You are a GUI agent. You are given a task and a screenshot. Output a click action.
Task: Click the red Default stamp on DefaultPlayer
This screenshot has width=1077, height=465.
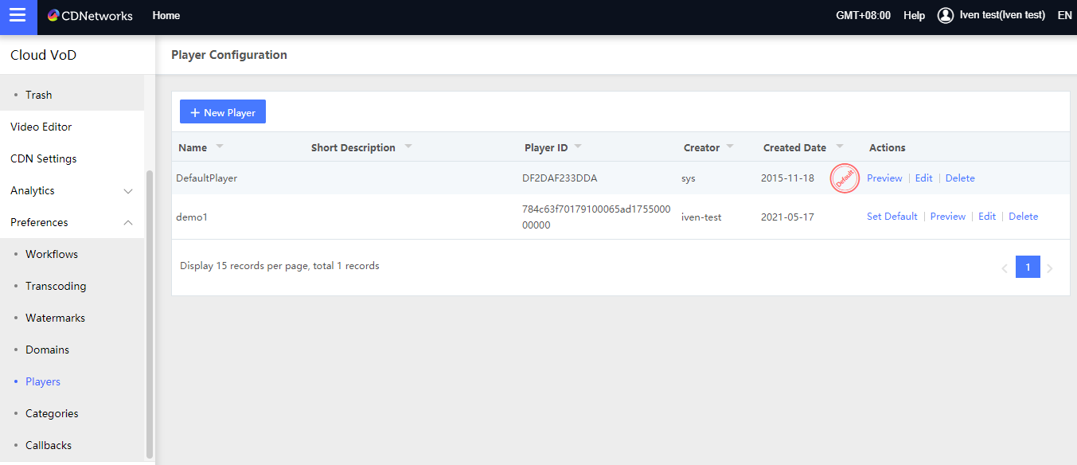coord(845,178)
